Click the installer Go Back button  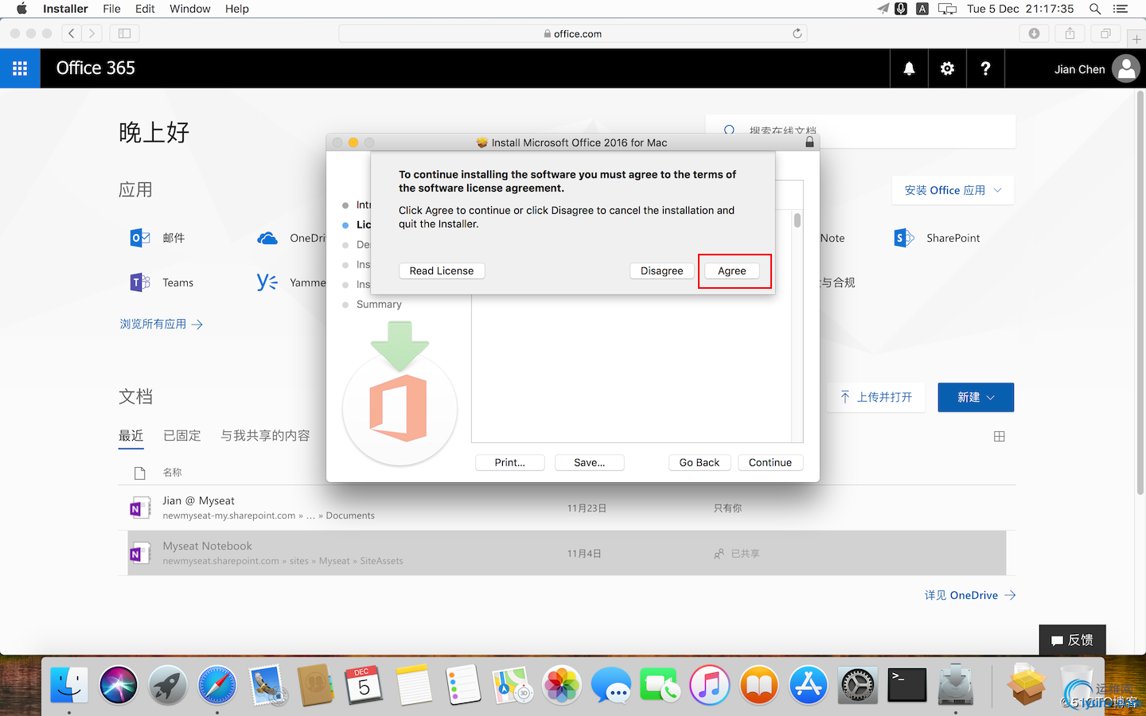(x=700, y=462)
